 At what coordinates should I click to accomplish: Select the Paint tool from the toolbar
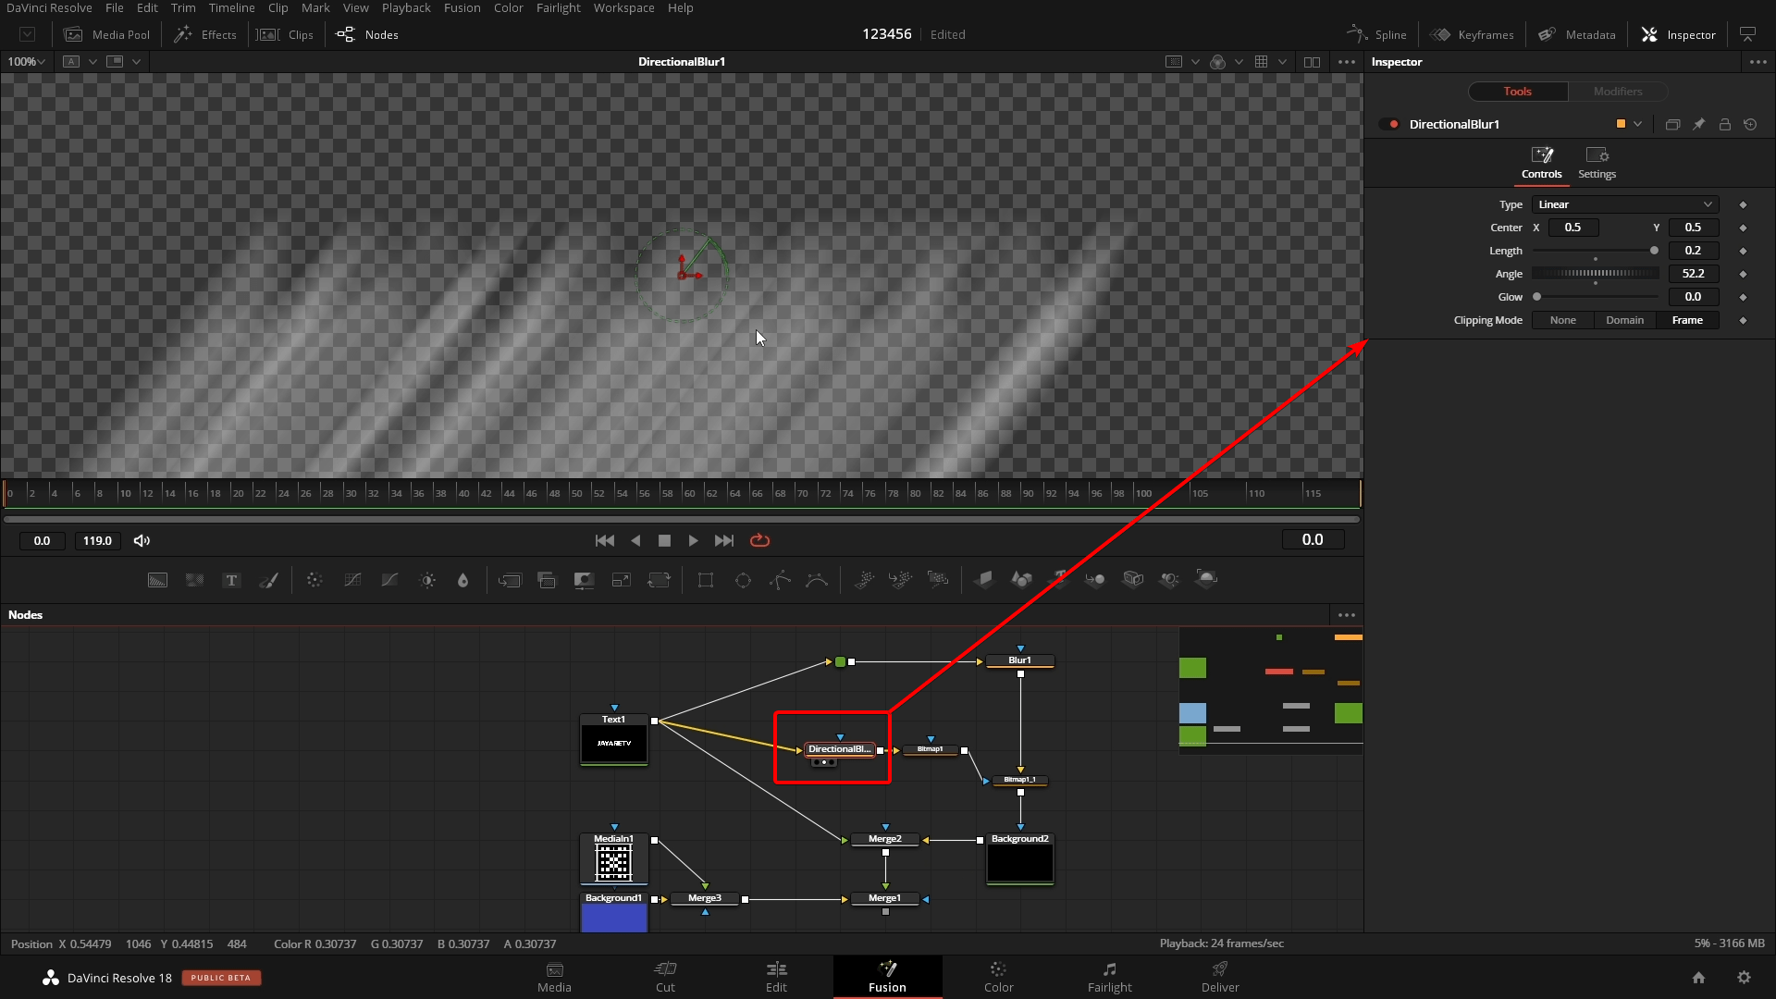pyautogui.click(x=269, y=580)
